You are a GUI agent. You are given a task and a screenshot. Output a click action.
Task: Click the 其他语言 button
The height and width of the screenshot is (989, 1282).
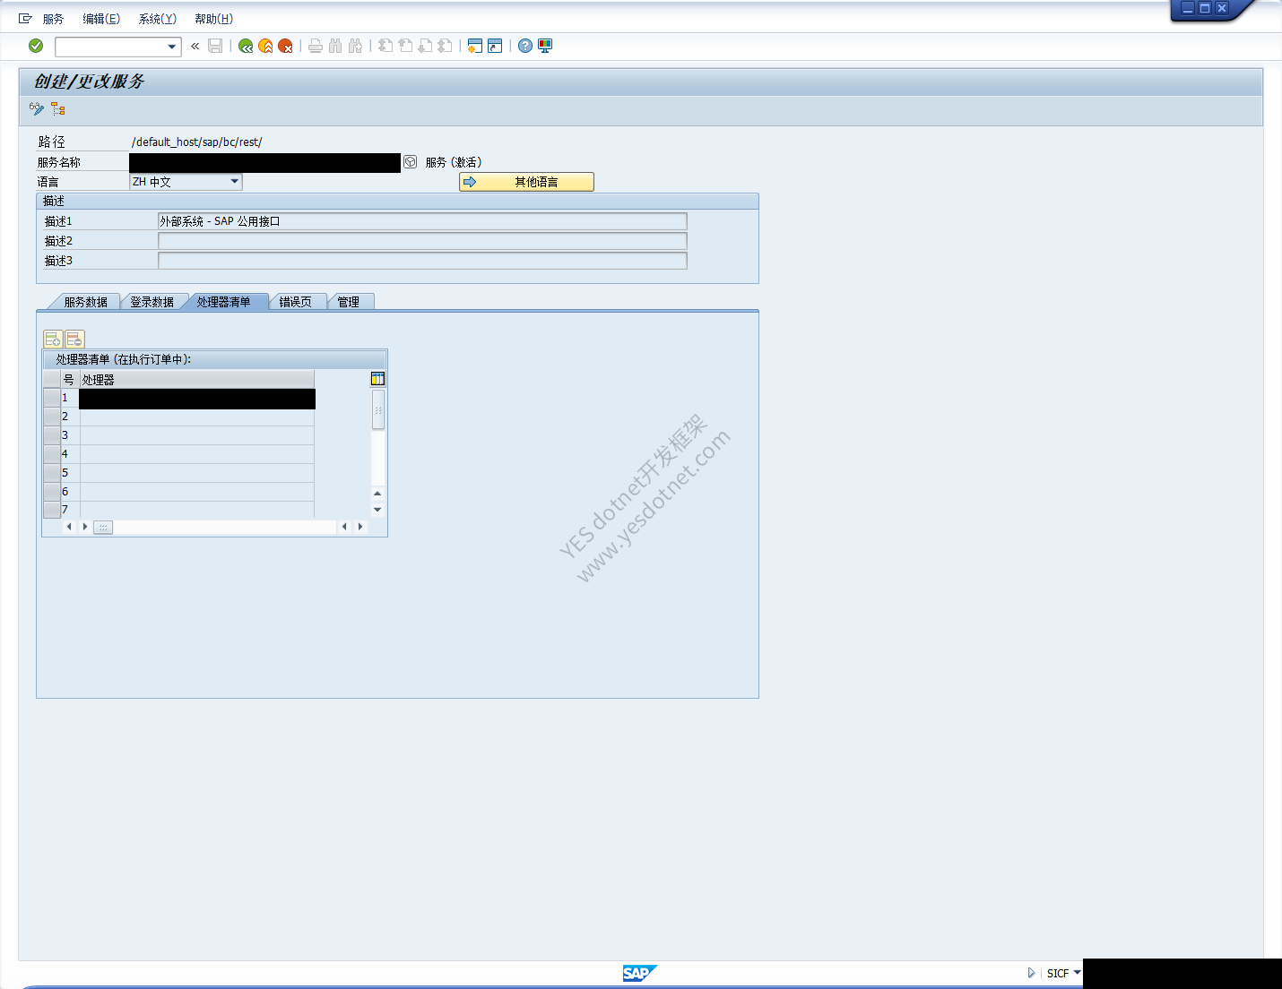coord(526,182)
